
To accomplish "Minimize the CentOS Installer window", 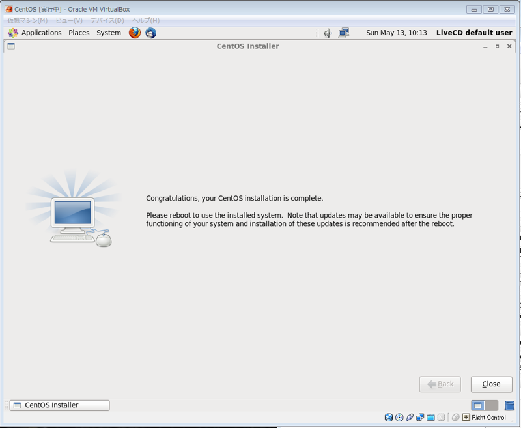I will point(485,46).
